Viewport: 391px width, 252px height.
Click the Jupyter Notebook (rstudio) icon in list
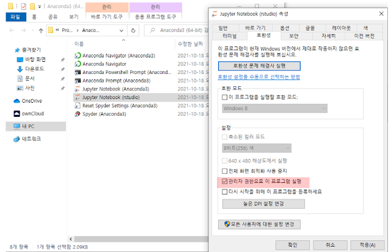(x=78, y=97)
